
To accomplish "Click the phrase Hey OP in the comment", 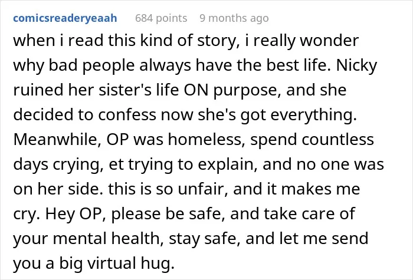I will tap(74, 213).
